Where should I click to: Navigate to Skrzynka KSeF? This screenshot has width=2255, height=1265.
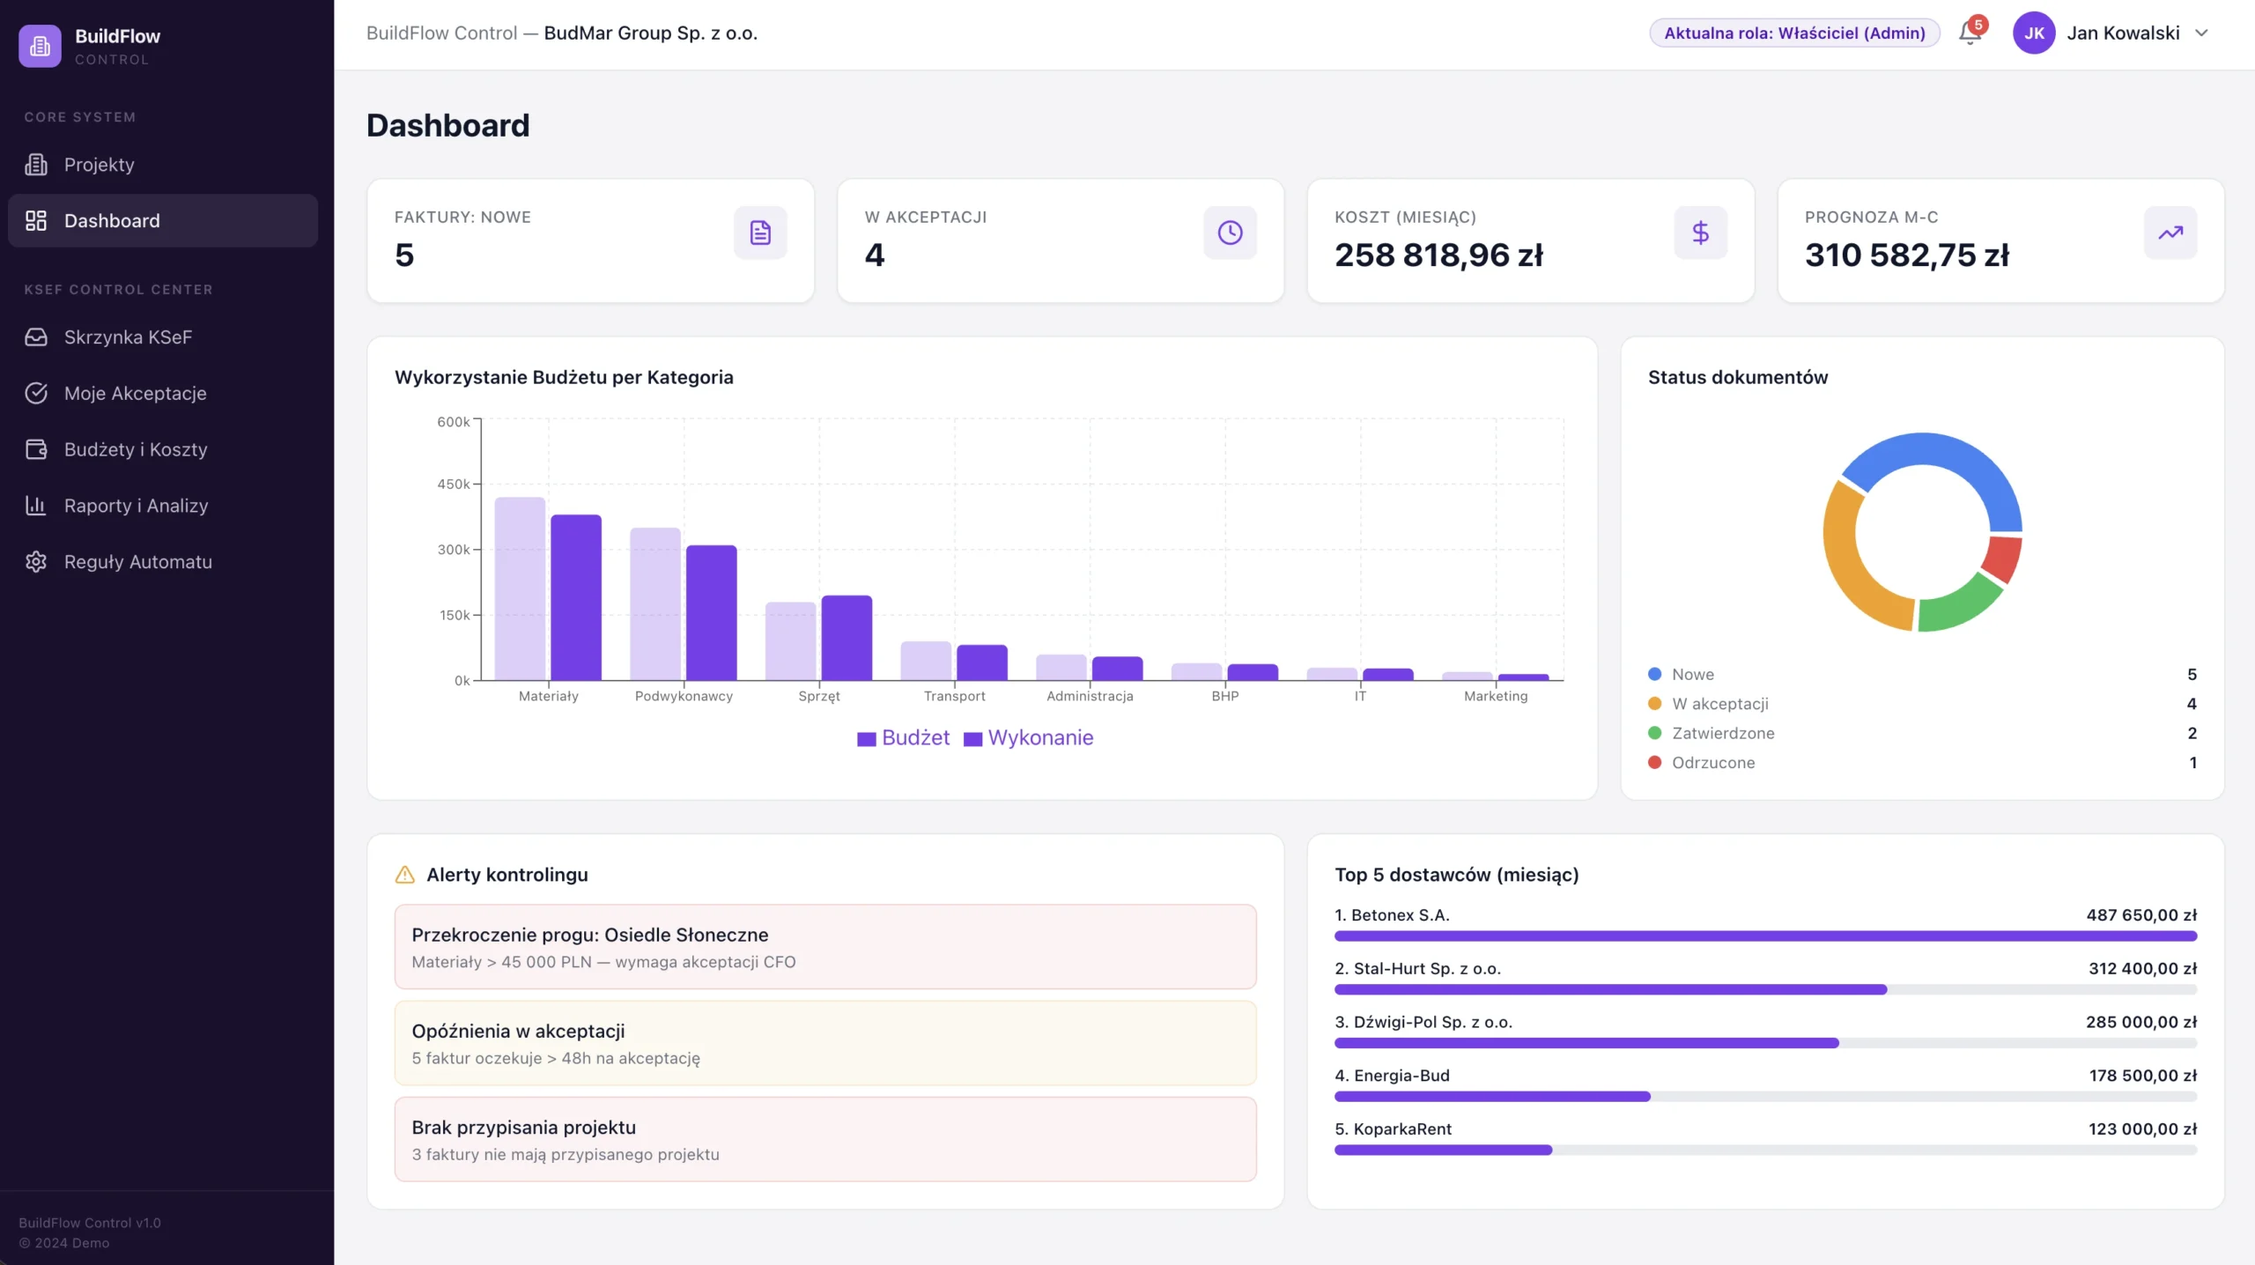point(163,337)
